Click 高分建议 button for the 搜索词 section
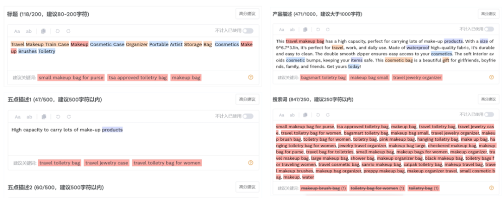Image resolution: width=504 pixels, height=198 pixels. click(x=488, y=100)
